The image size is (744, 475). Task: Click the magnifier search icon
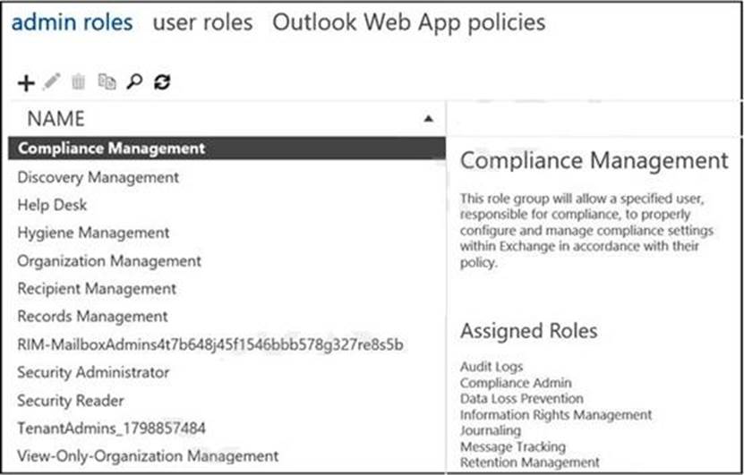[134, 82]
